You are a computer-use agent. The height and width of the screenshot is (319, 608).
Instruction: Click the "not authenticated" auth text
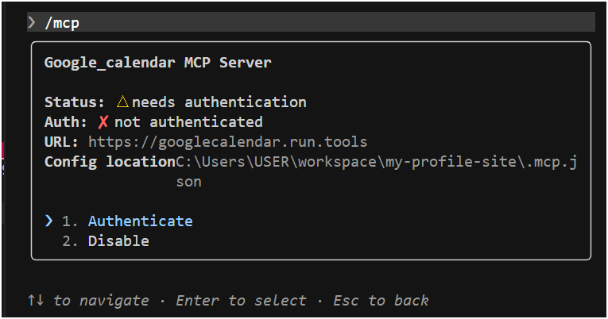pyautogui.click(x=188, y=122)
